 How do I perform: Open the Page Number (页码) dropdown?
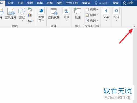coord(92,20)
